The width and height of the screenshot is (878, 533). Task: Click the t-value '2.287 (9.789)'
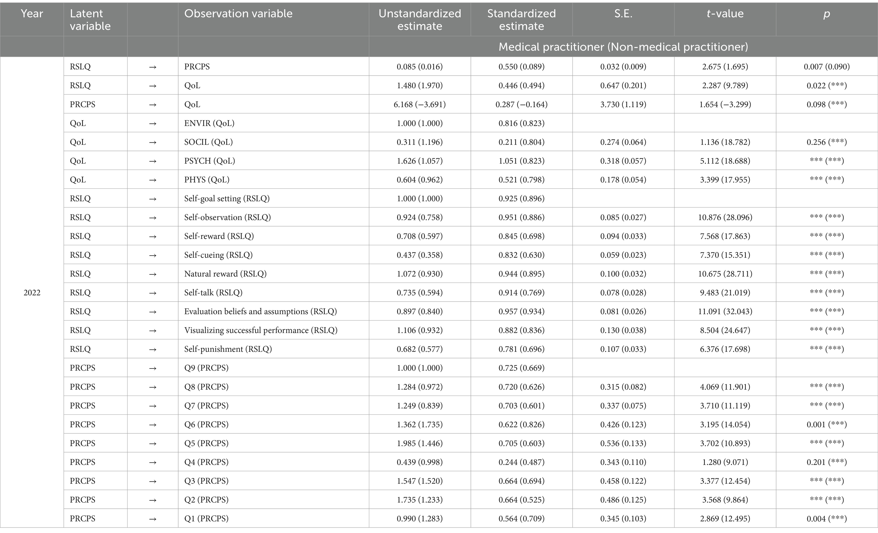point(725,86)
